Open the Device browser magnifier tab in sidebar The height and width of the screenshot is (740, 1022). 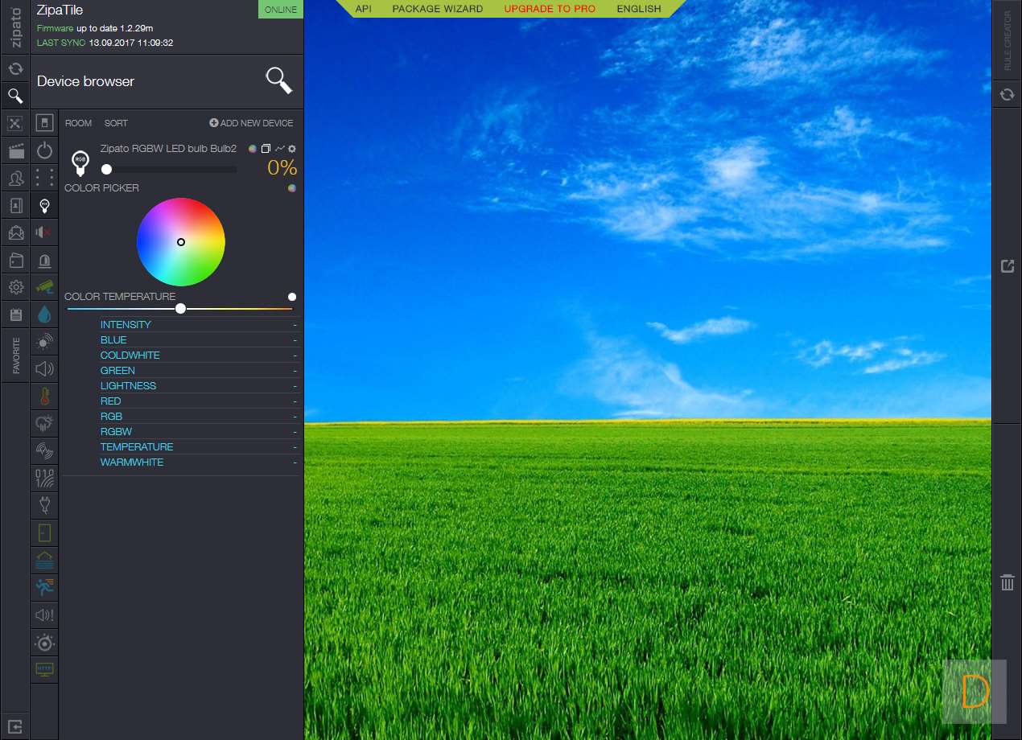(x=14, y=97)
